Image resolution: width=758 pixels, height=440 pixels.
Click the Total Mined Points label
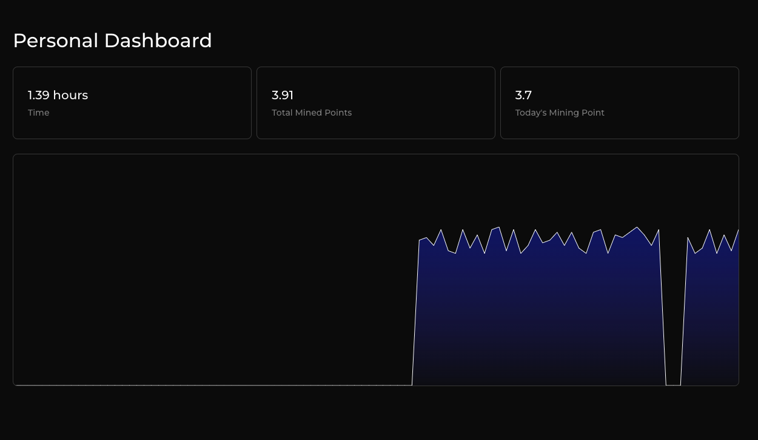coord(312,113)
